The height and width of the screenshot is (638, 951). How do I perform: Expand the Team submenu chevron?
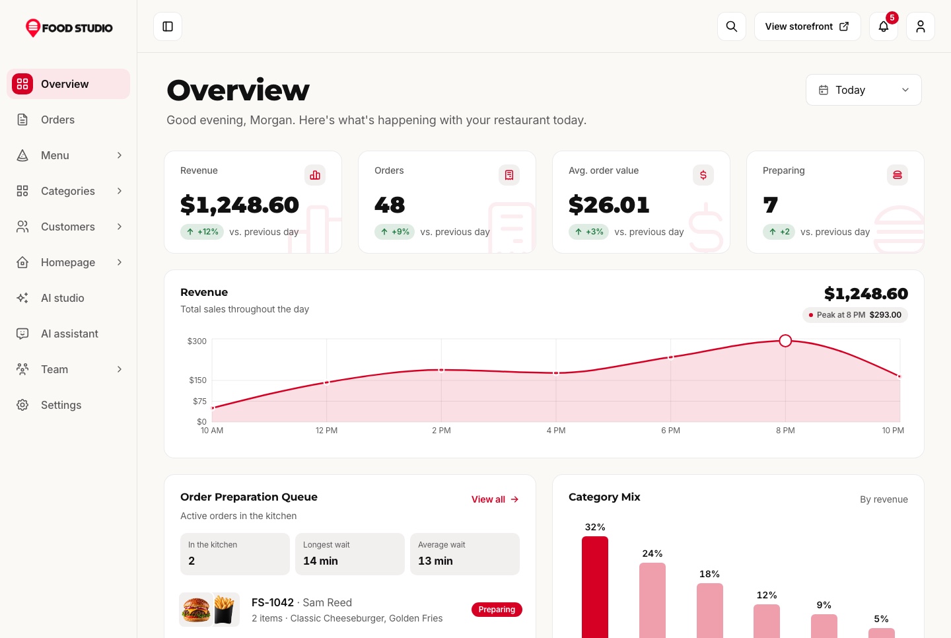pyautogui.click(x=120, y=369)
